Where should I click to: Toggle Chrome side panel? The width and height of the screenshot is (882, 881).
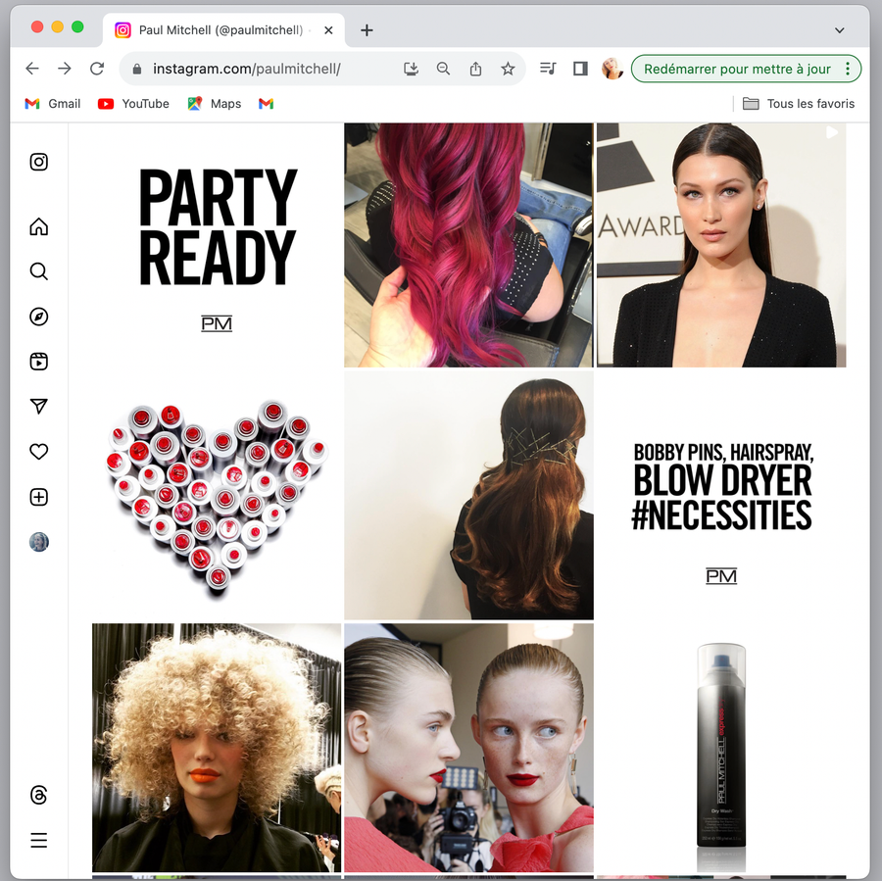(580, 69)
